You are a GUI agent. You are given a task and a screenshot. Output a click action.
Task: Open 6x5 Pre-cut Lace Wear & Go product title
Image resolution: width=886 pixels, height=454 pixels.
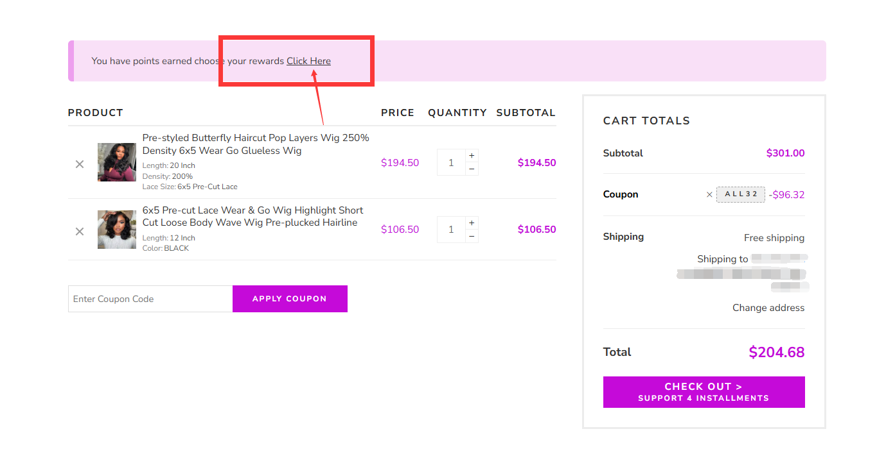pos(253,216)
